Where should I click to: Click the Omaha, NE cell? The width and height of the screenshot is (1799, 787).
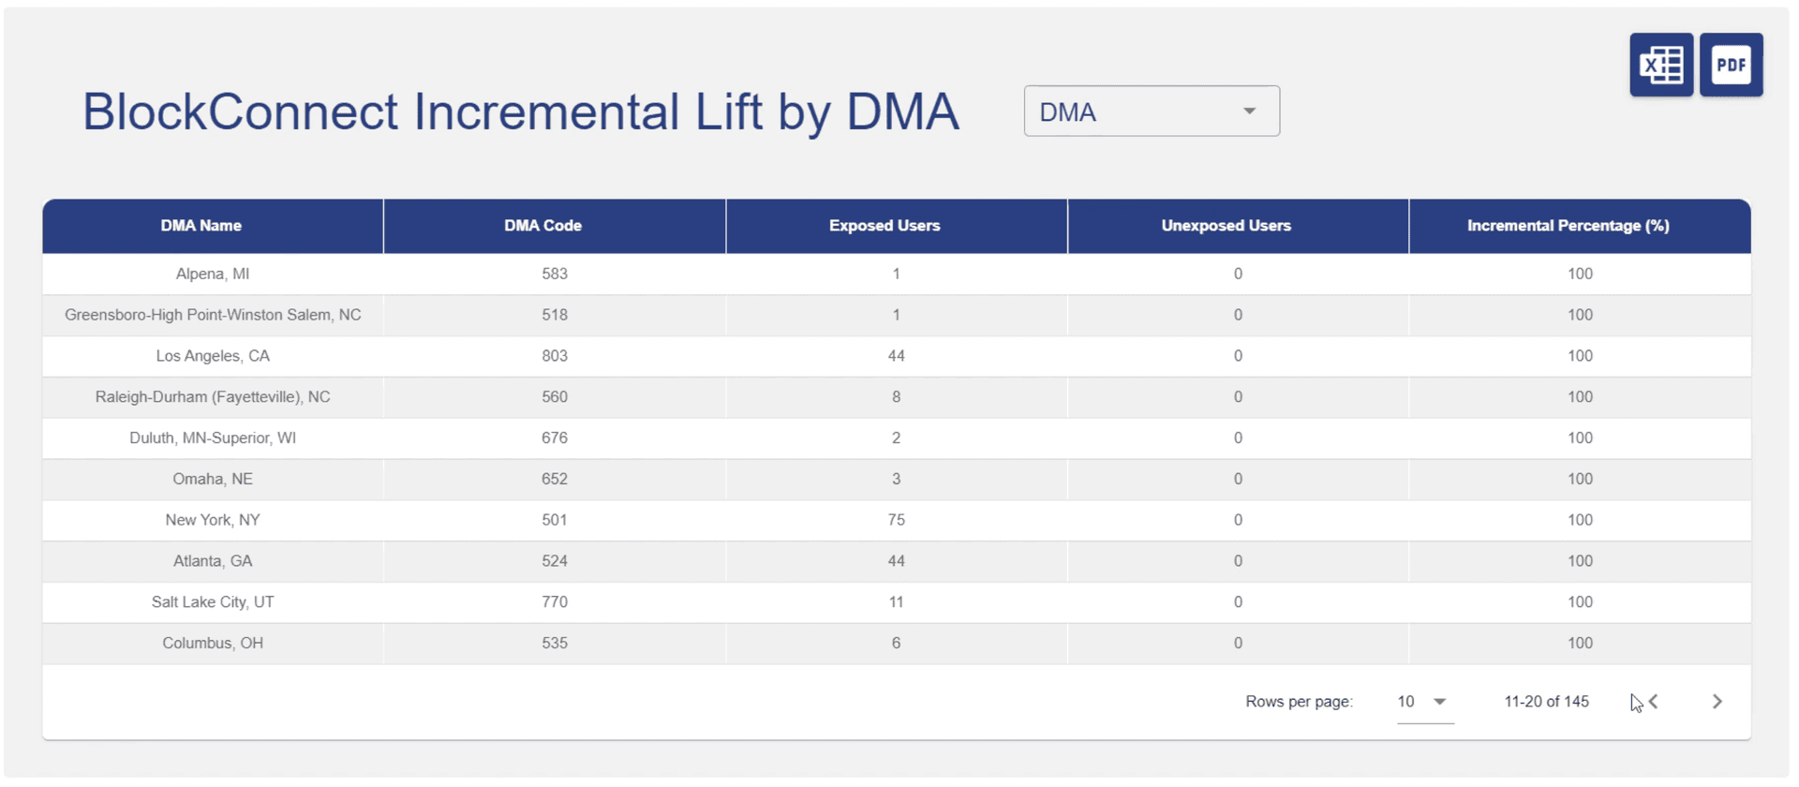coord(213,479)
